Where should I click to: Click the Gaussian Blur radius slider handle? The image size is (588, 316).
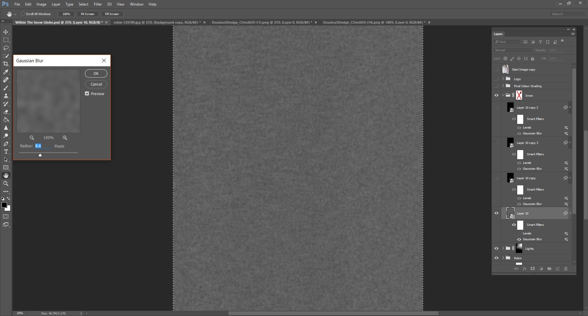click(40, 155)
